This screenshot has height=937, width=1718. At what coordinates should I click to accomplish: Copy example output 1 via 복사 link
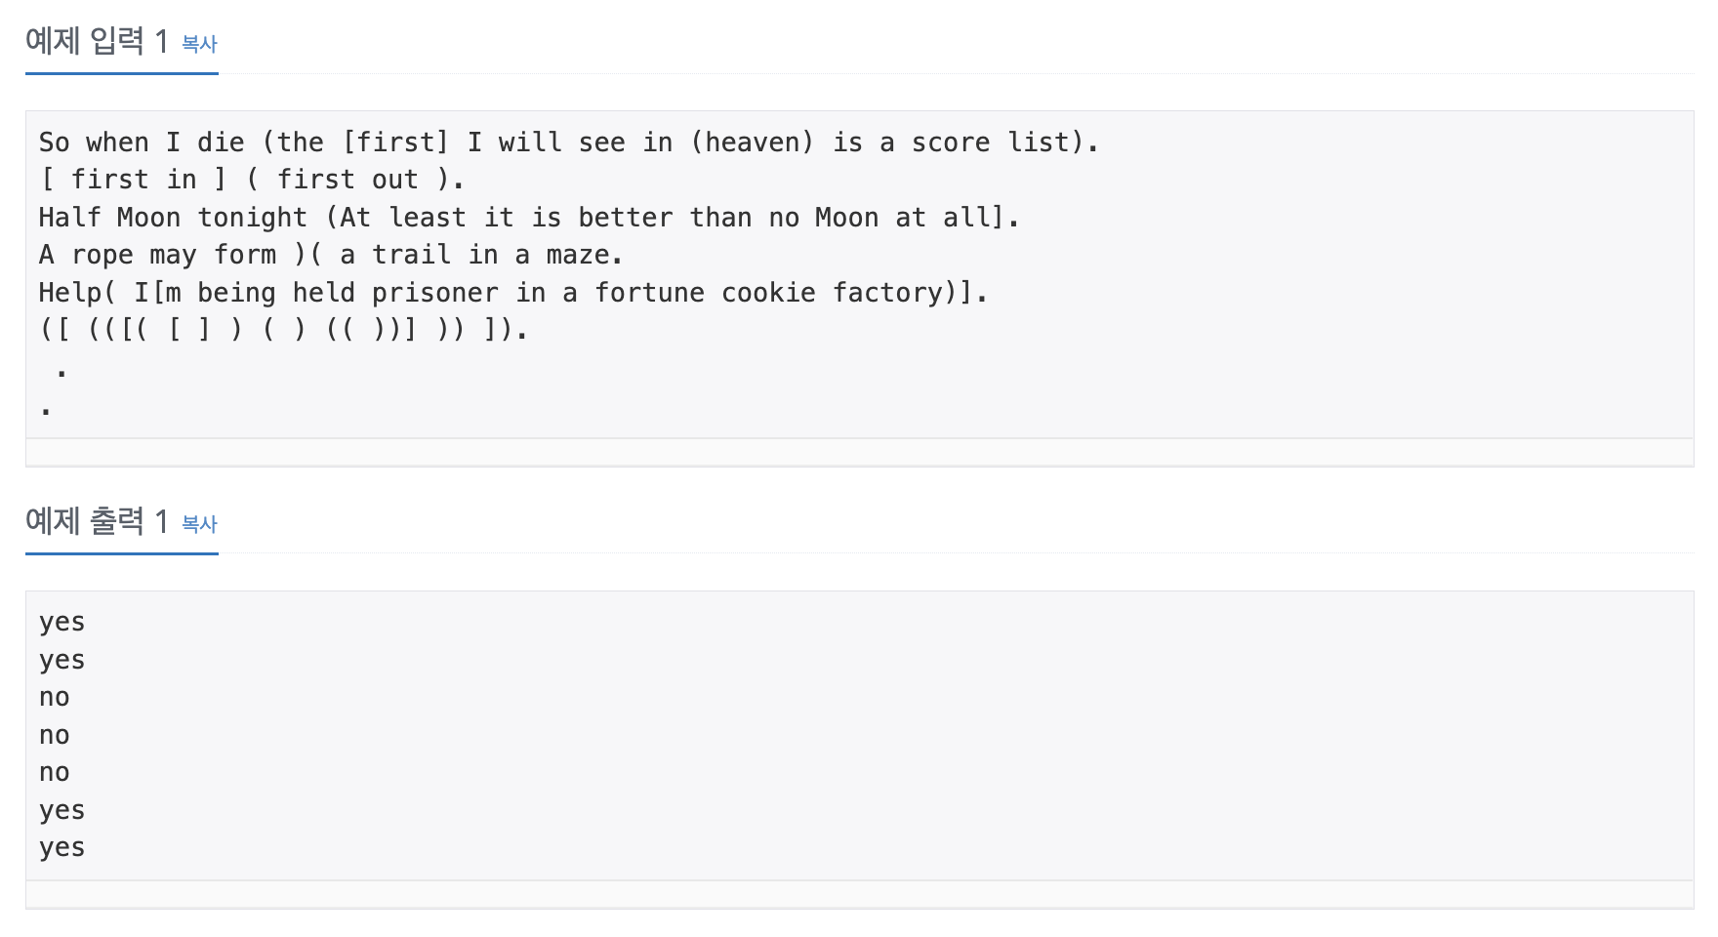199,524
